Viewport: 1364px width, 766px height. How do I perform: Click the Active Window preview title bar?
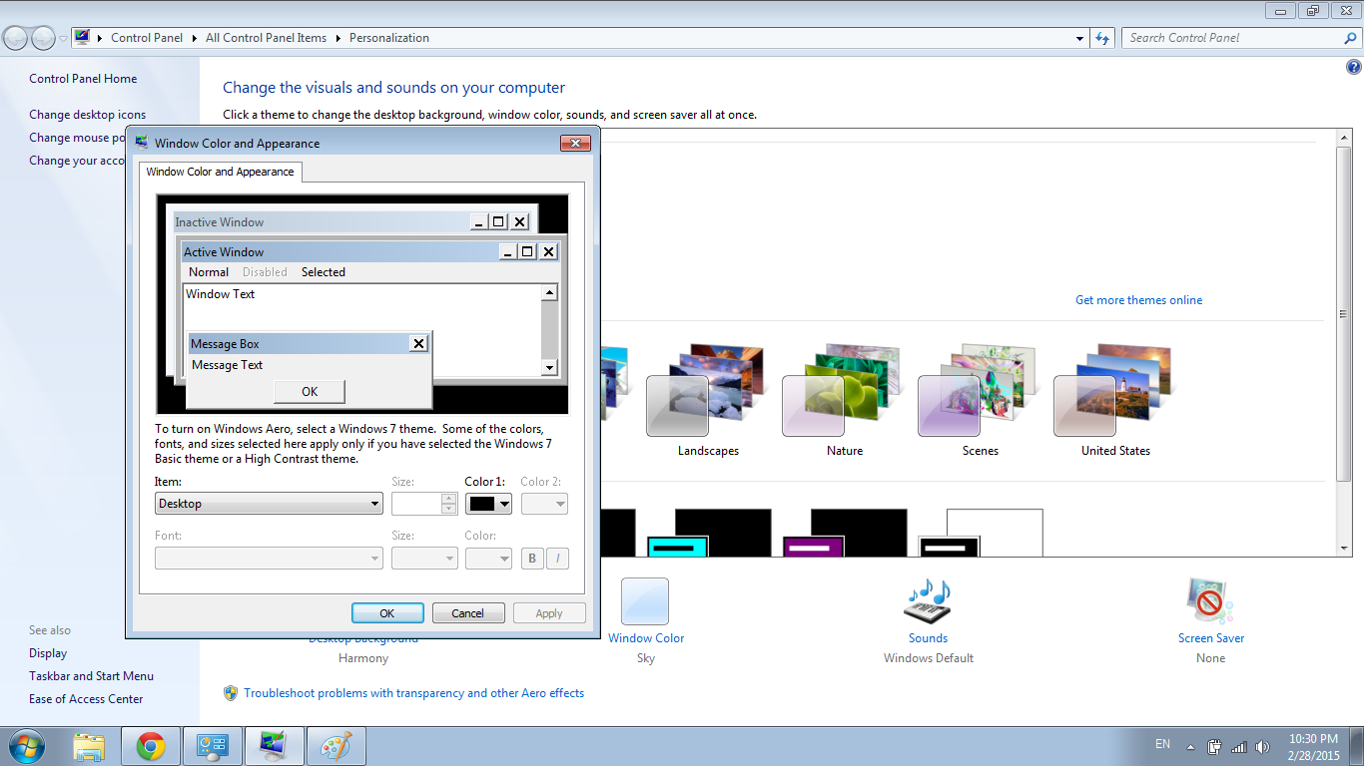click(340, 252)
